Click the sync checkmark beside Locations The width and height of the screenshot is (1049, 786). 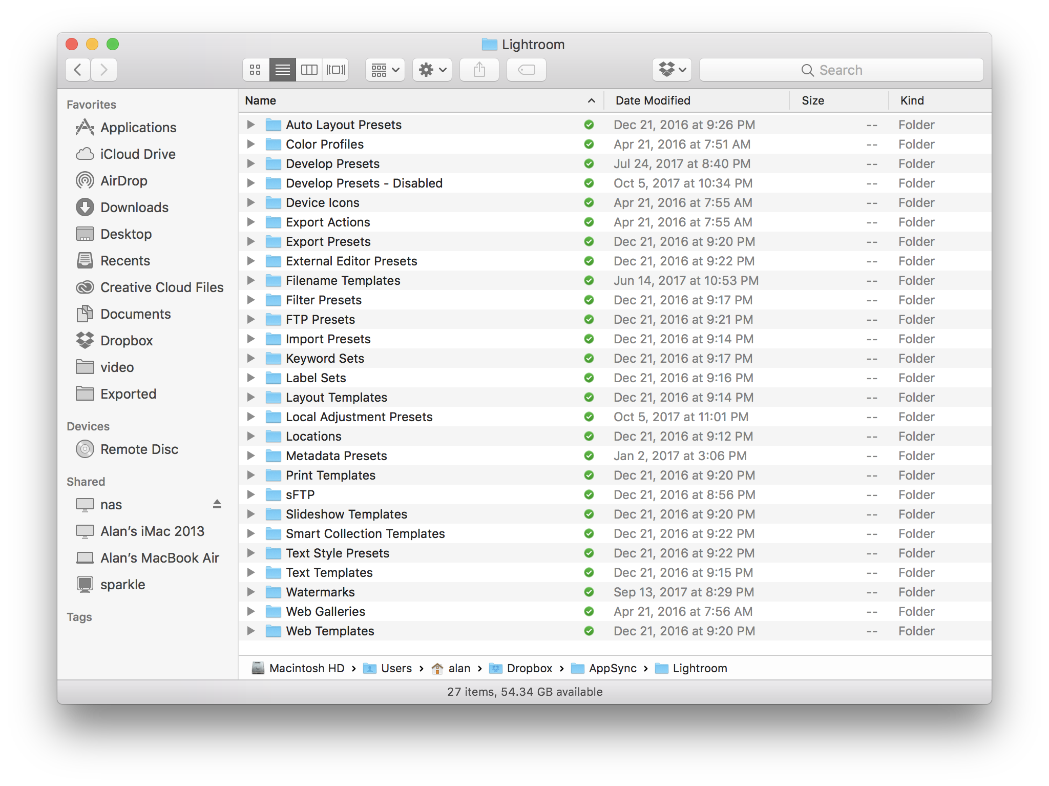(589, 436)
